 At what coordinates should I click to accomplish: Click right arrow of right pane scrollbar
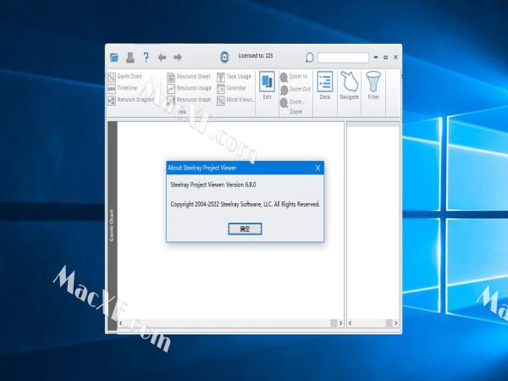395,323
